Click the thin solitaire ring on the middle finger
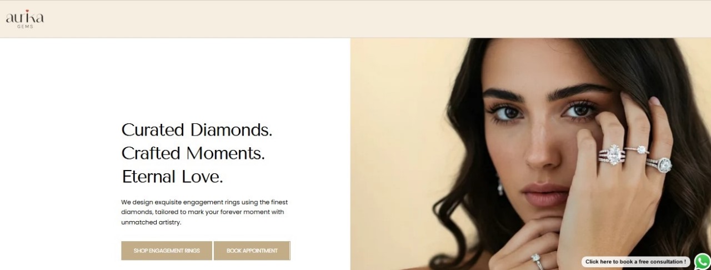 (x=639, y=150)
